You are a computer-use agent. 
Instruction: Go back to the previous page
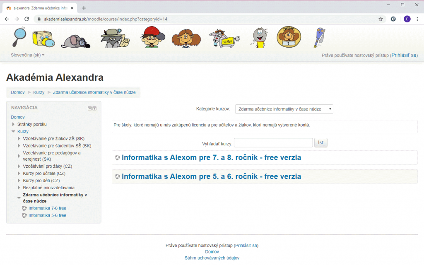click(x=7, y=19)
